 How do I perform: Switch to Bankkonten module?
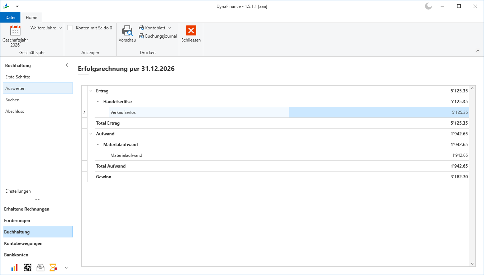coord(38,255)
